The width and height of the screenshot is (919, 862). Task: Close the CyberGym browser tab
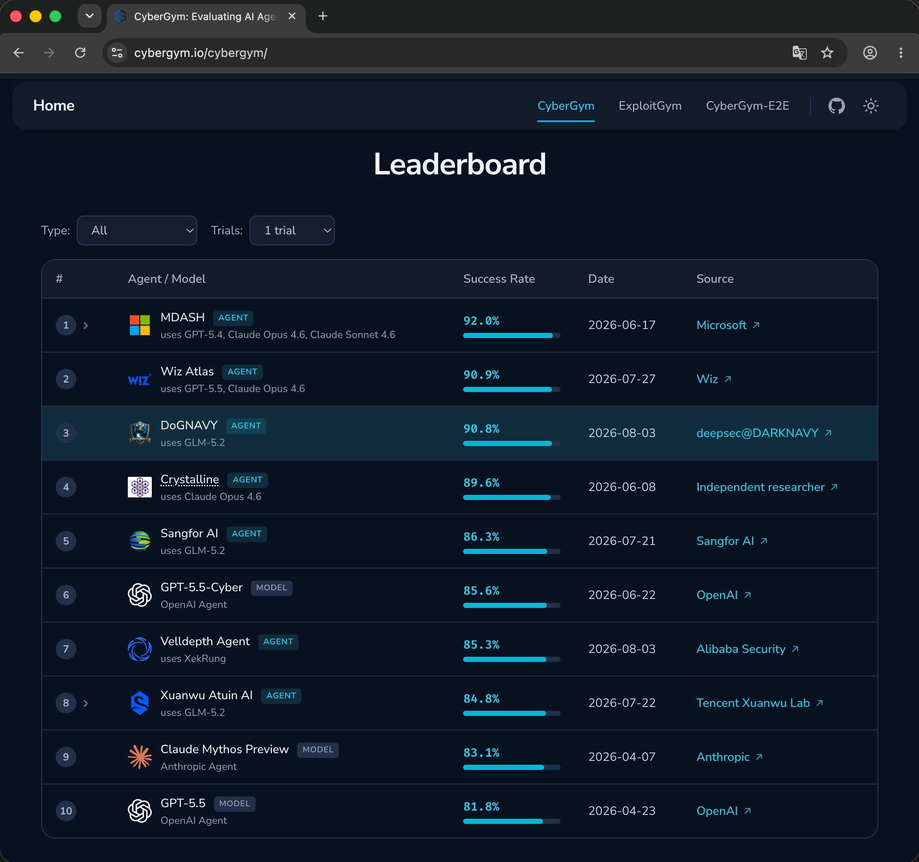tap(292, 16)
